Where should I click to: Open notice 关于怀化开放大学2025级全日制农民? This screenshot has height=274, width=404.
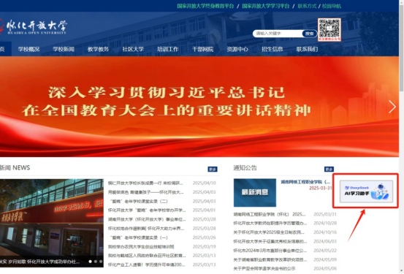point(269,232)
